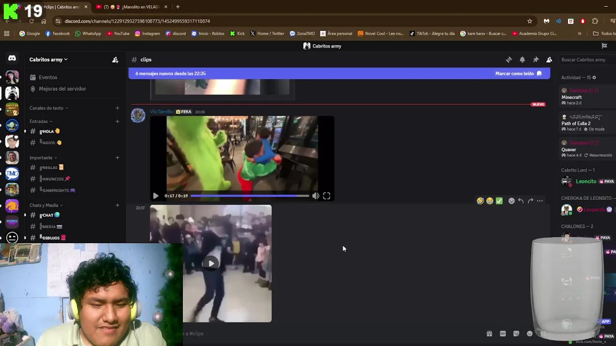Invite people to Cabritos army server
Viewport: 616px width, 346px height.
(x=115, y=60)
